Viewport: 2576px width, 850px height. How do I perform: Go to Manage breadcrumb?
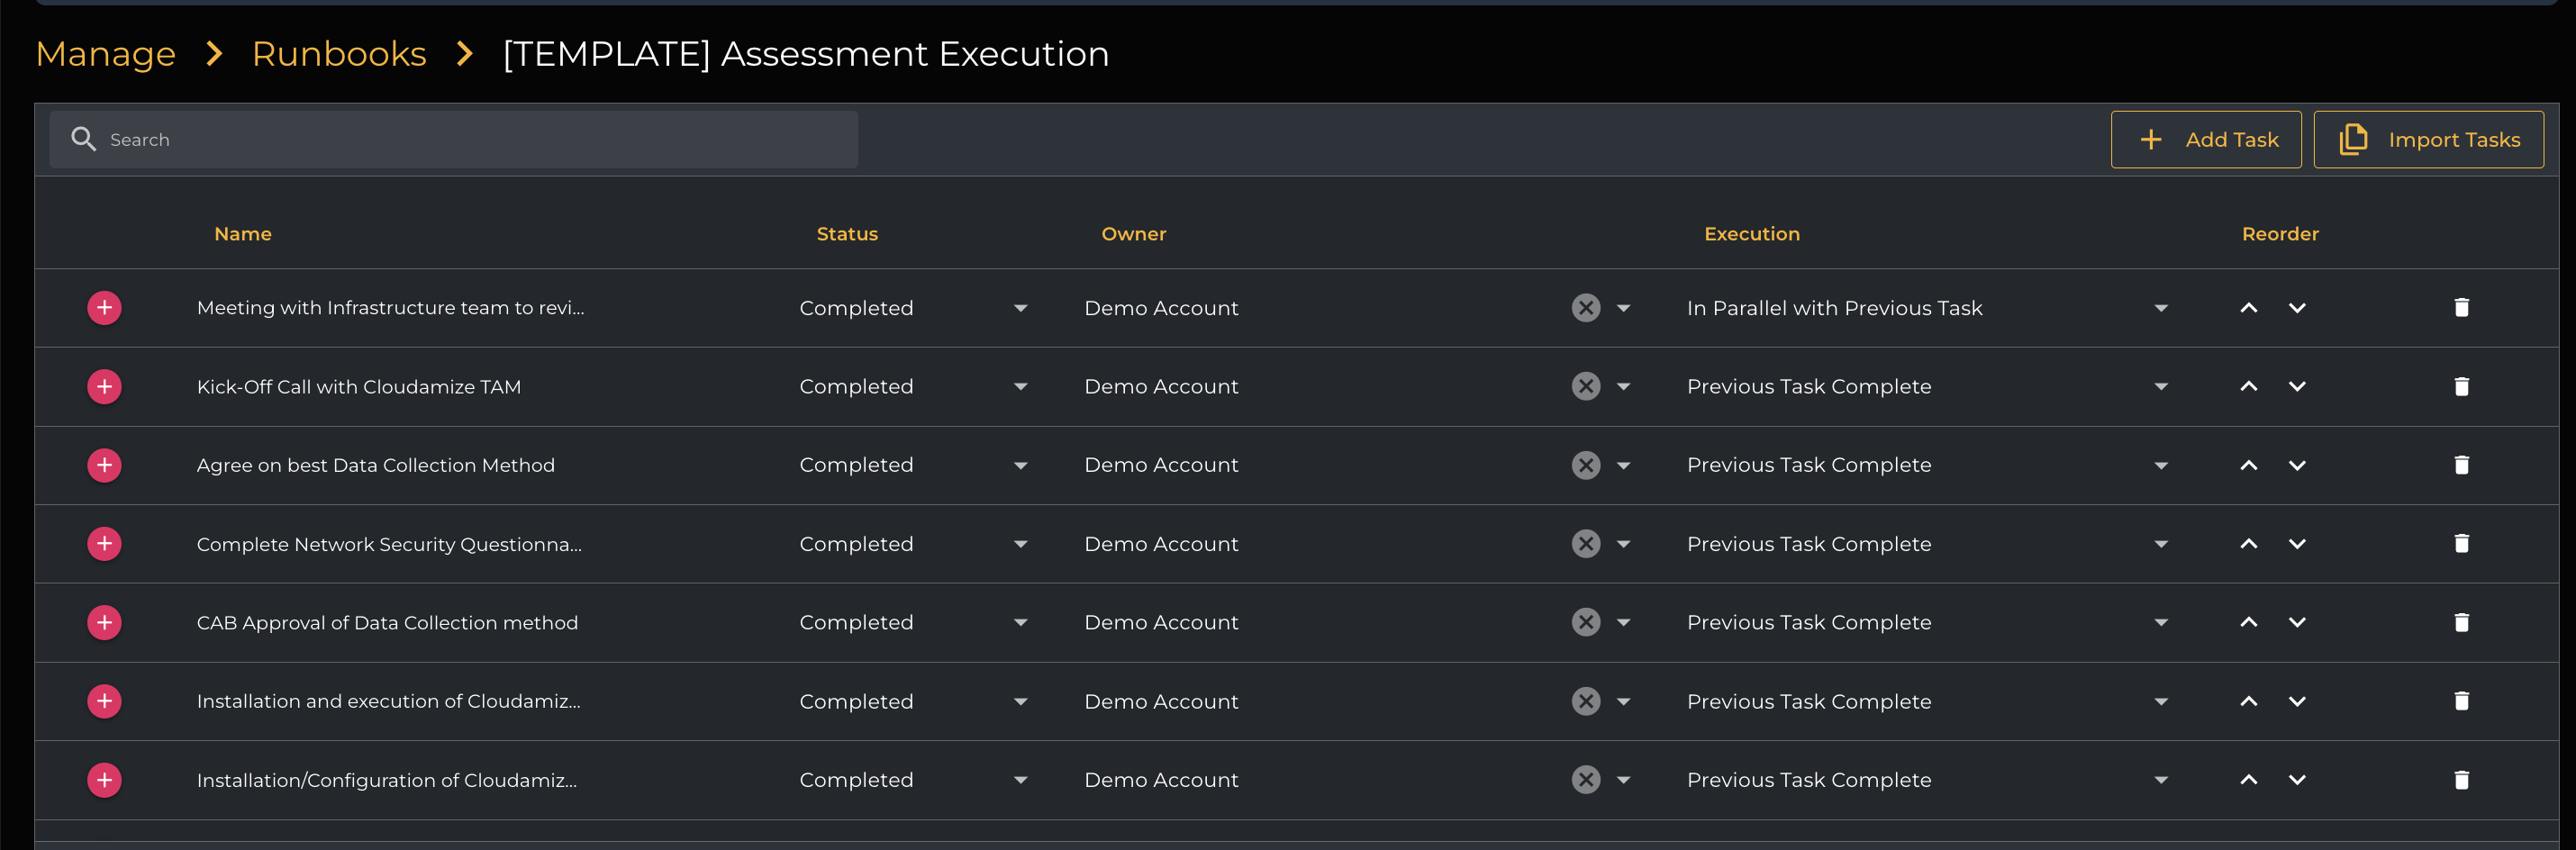coord(106,54)
